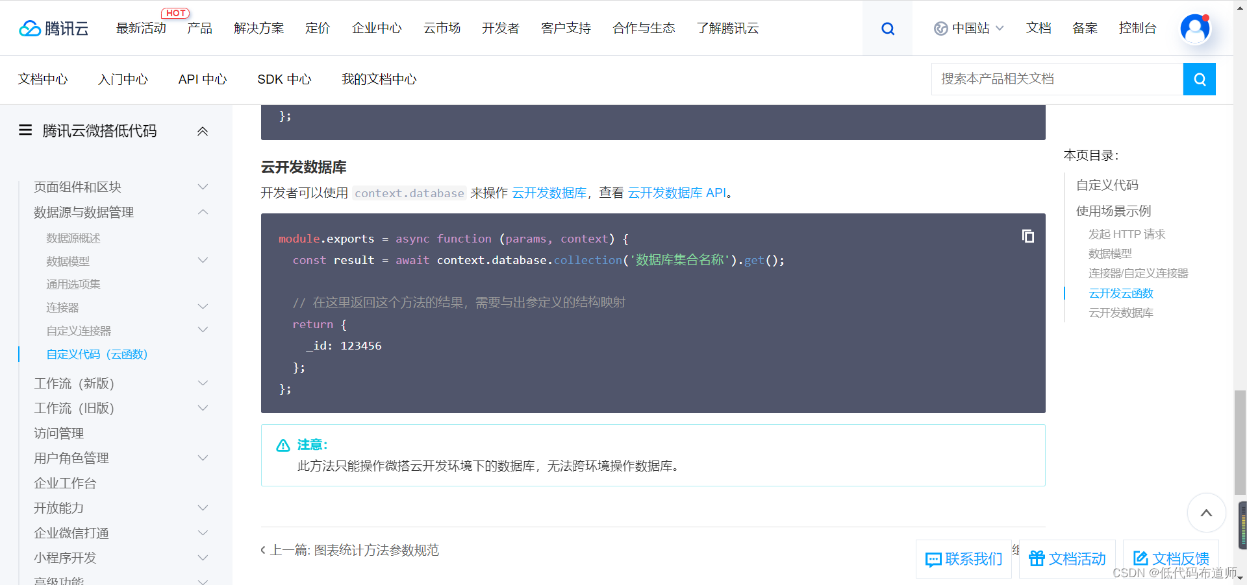Click the user avatar icon

tap(1195, 29)
